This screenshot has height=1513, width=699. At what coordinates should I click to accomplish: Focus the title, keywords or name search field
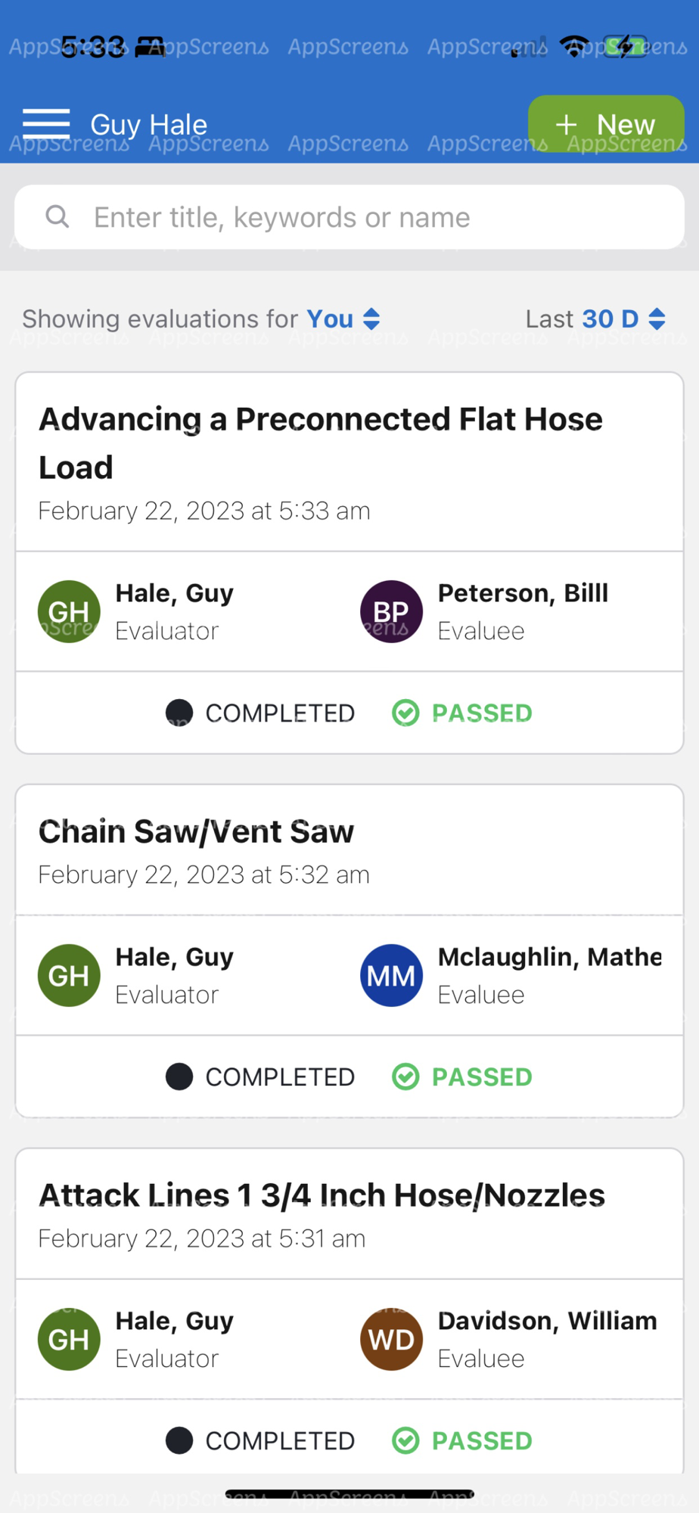pyautogui.click(x=363, y=217)
